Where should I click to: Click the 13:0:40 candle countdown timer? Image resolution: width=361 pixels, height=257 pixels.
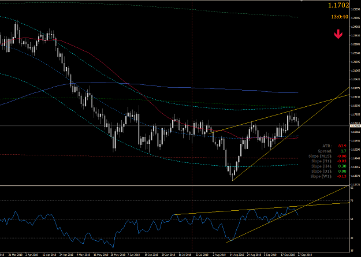(340, 17)
